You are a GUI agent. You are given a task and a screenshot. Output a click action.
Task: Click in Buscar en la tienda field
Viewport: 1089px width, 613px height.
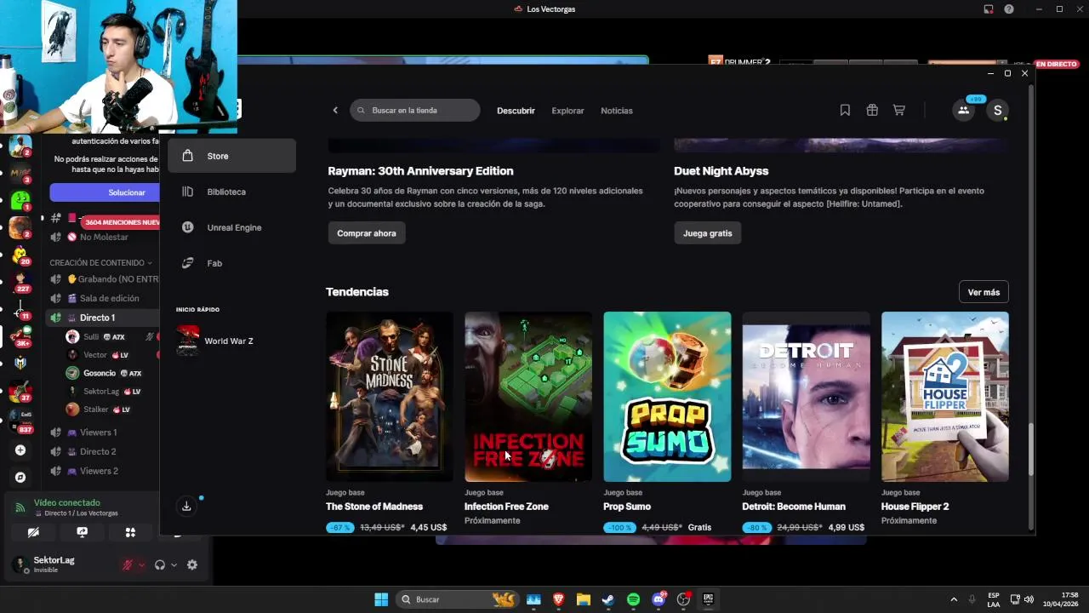(415, 111)
